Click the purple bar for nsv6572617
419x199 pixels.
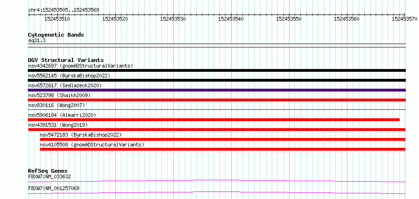(x=217, y=90)
